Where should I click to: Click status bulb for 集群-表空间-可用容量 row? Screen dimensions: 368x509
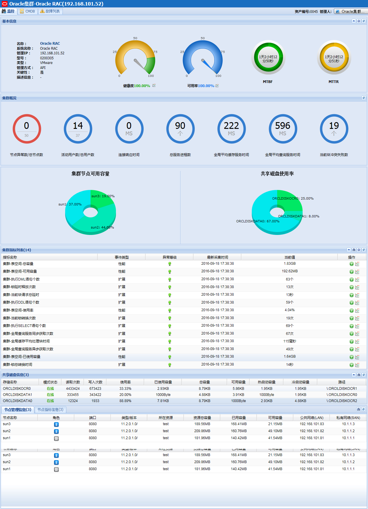click(170, 272)
